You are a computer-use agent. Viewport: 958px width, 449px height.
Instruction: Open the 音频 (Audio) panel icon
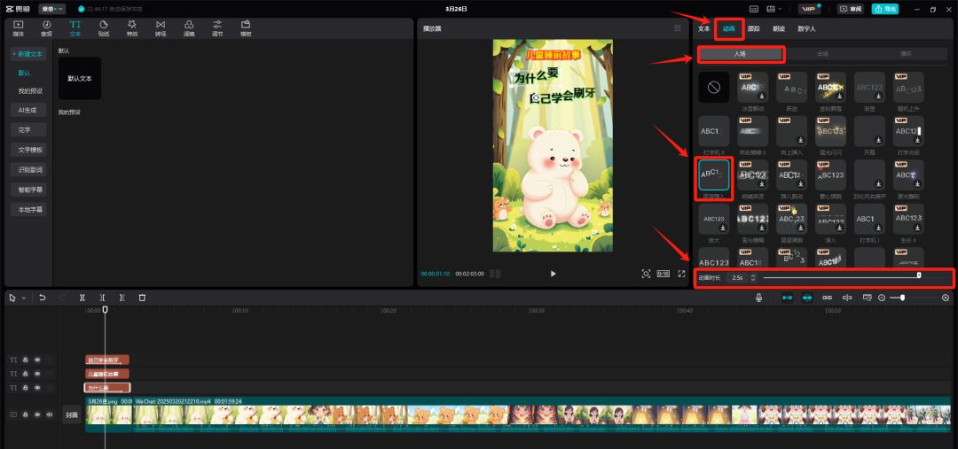click(46, 27)
